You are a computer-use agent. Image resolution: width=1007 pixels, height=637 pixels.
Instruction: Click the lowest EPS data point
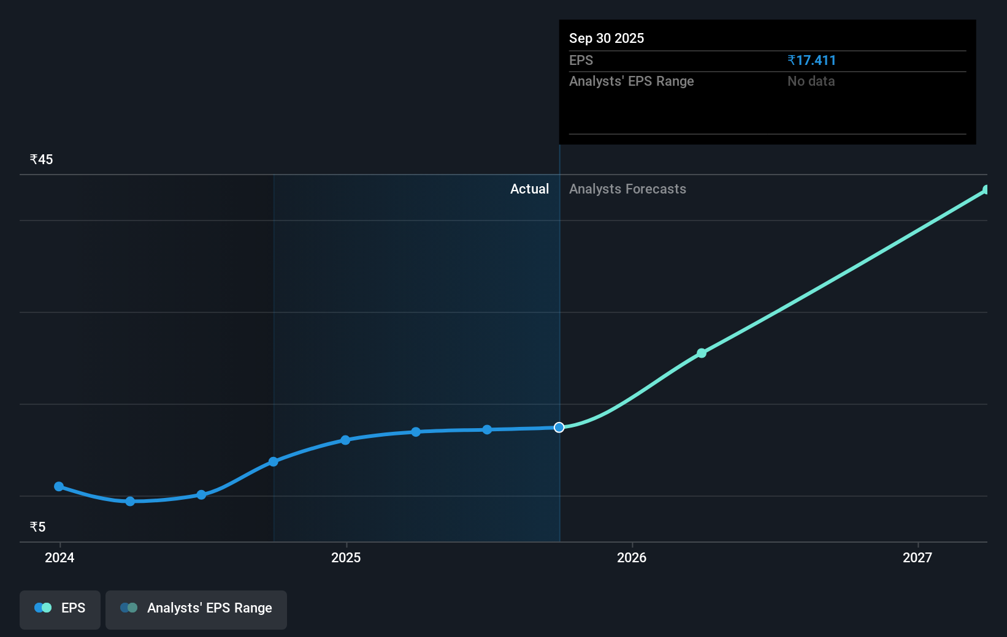coord(129,502)
